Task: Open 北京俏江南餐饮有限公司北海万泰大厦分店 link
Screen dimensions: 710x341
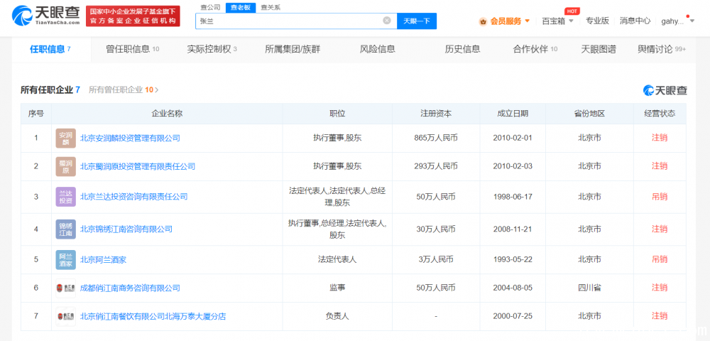Action: pos(153,316)
